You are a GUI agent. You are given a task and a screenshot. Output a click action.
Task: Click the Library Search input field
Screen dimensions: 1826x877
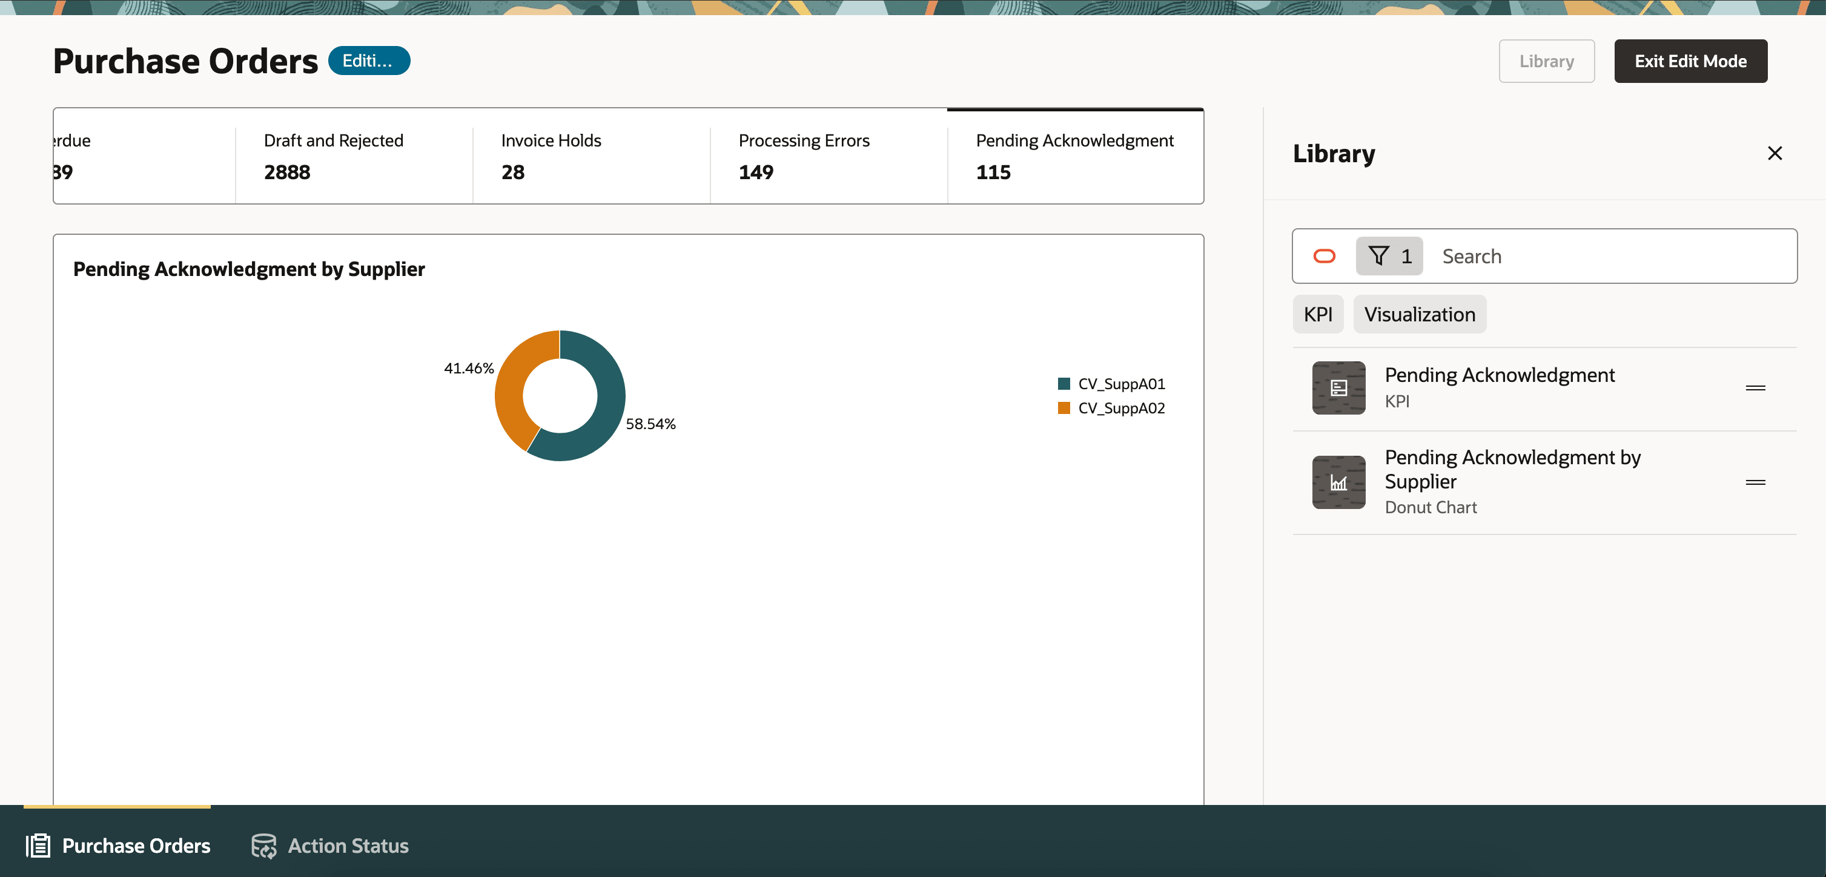click(x=1609, y=257)
